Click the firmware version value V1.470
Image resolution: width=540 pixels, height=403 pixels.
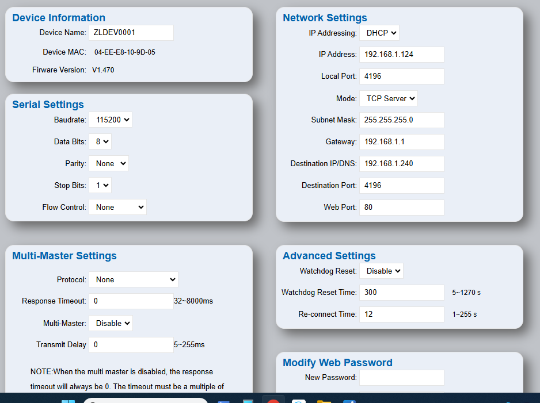[103, 70]
